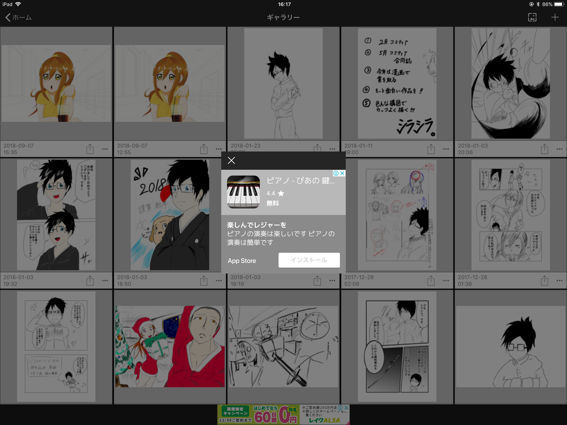Add a new canvas with plus icon

[555, 17]
